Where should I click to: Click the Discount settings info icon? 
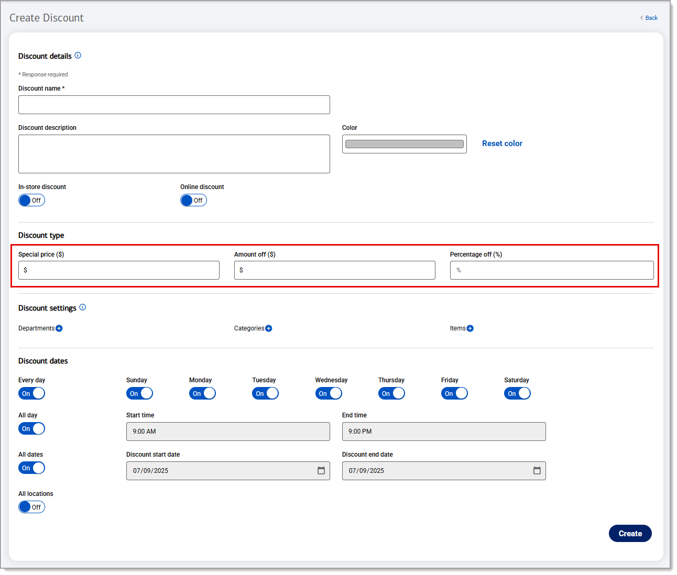click(x=83, y=307)
